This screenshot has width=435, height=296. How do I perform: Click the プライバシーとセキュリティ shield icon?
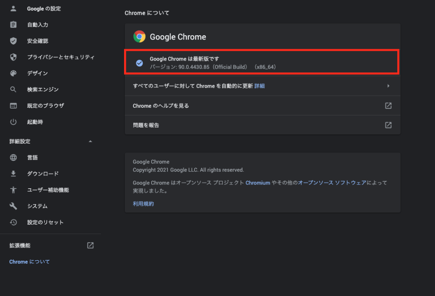(x=13, y=57)
